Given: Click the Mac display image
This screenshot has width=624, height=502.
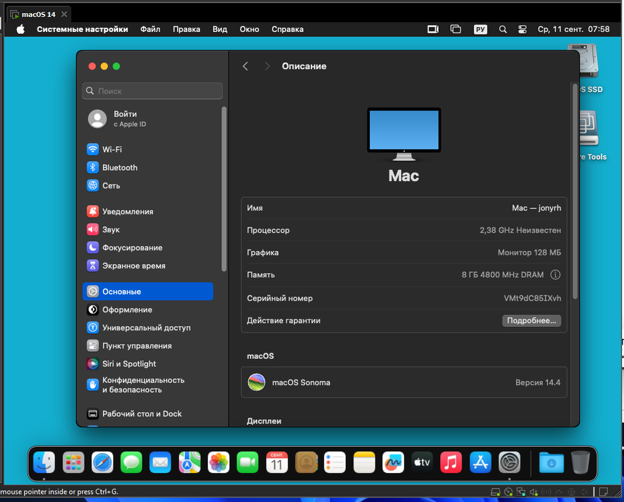Looking at the screenshot, I should pos(404,134).
